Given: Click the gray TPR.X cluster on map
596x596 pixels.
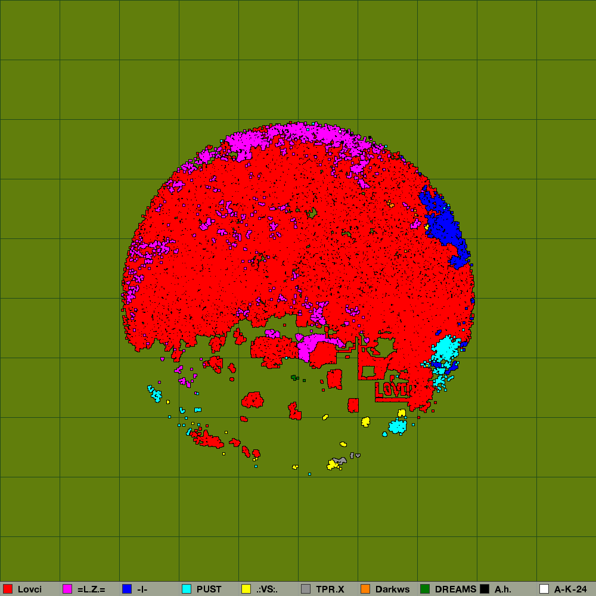Looking at the screenshot, I should 340,460.
